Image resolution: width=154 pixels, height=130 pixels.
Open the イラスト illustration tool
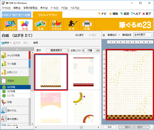56,25
